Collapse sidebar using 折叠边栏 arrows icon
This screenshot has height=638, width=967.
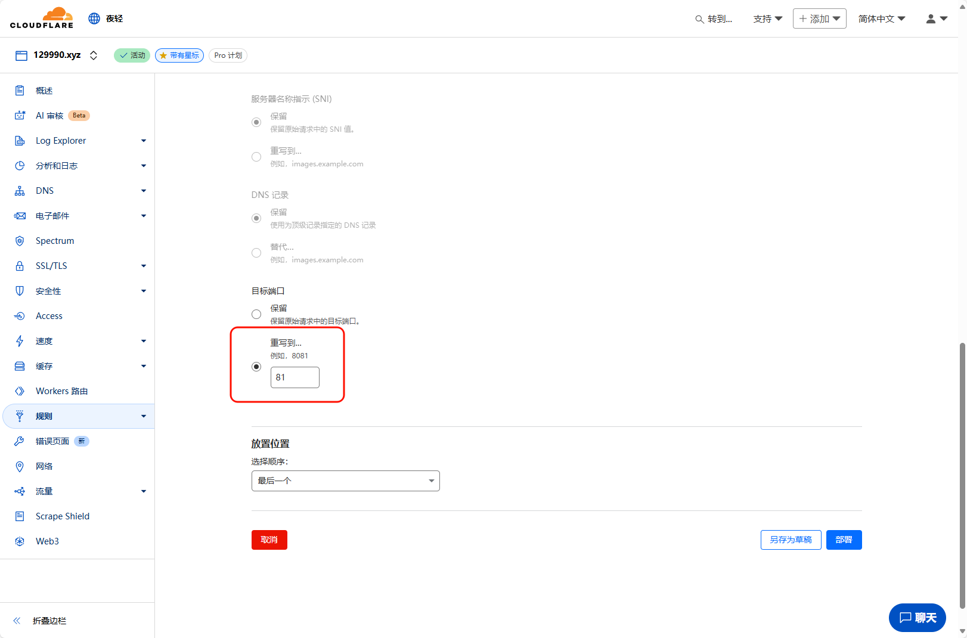tap(17, 621)
